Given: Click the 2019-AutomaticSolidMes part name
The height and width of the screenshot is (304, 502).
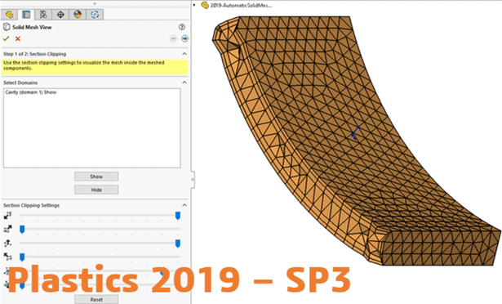Looking at the screenshot, I should pyautogui.click(x=241, y=6).
